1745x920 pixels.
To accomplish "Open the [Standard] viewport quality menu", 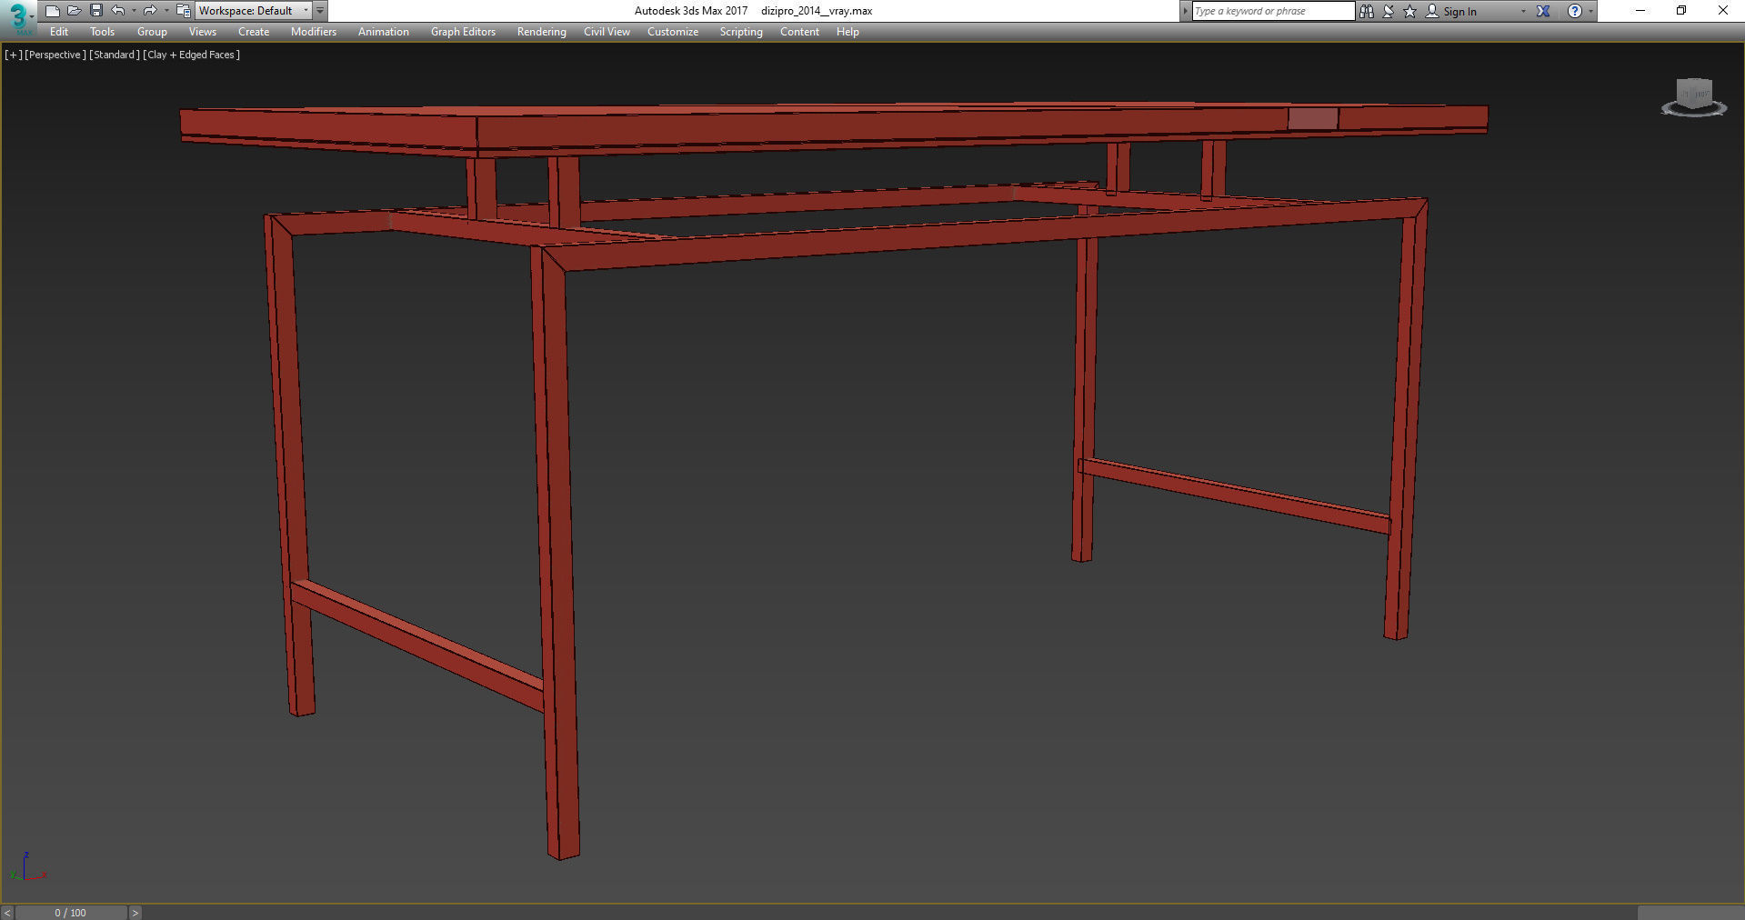I will (x=115, y=55).
